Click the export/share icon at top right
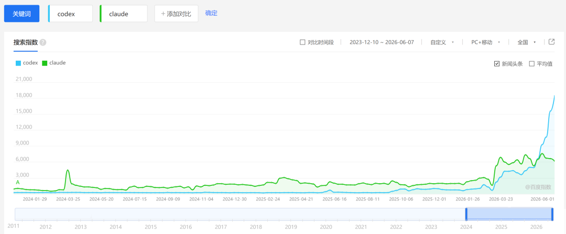This screenshot has width=566, height=234. [551, 42]
